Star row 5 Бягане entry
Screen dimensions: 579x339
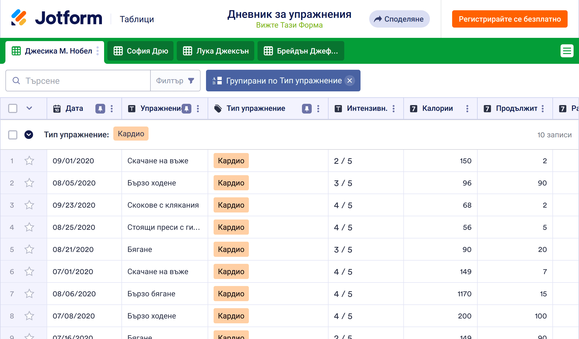[x=29, y=250]
